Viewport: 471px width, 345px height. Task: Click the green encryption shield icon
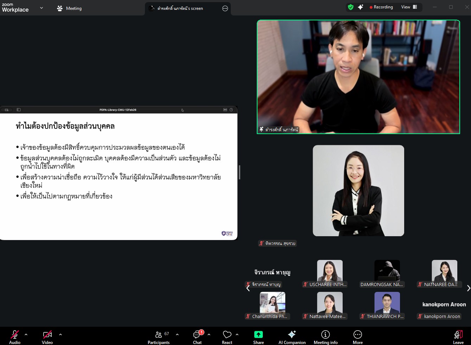coord(350,7)
